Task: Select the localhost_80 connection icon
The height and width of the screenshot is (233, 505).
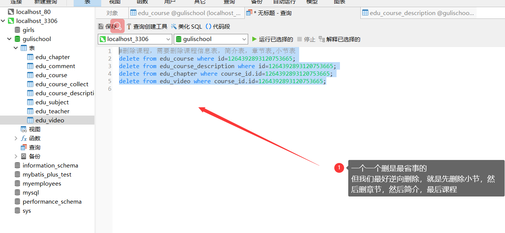Action: (x=11, y=12)
